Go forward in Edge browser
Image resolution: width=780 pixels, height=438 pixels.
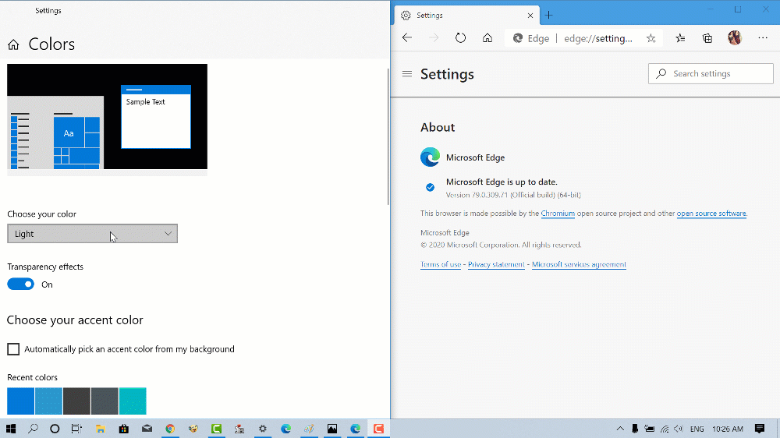[434, 37]
